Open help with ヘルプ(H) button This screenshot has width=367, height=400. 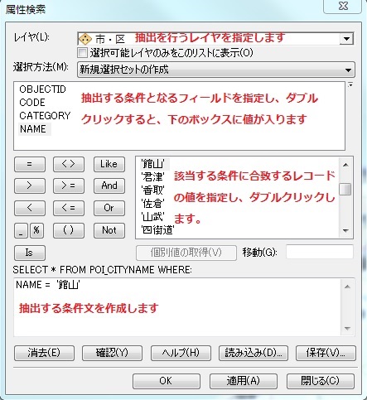coord(181,353)
